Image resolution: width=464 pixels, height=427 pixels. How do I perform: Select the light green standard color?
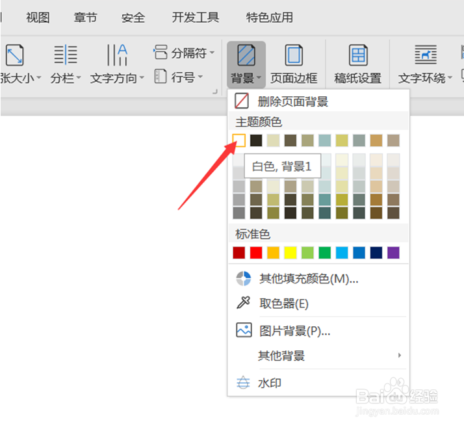pos(307,253)
